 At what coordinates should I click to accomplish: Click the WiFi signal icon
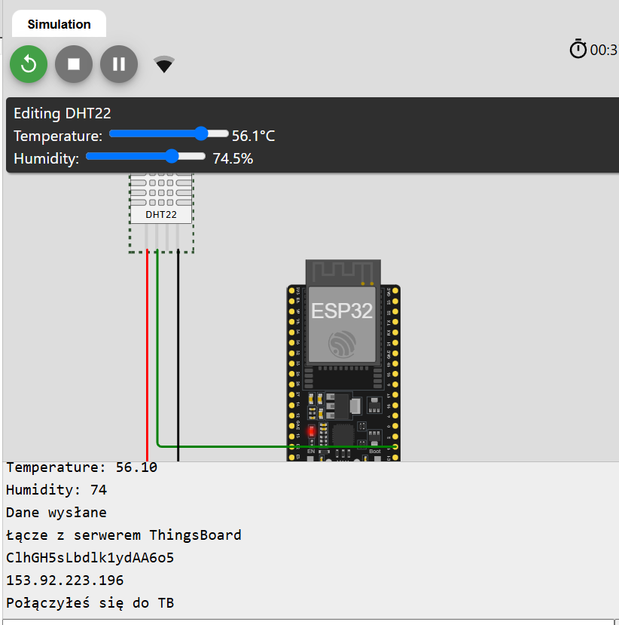point(164,65)
